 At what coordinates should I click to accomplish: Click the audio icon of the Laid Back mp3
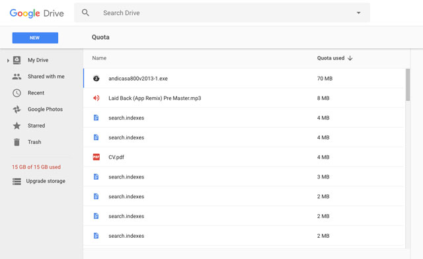coord(96,98)
